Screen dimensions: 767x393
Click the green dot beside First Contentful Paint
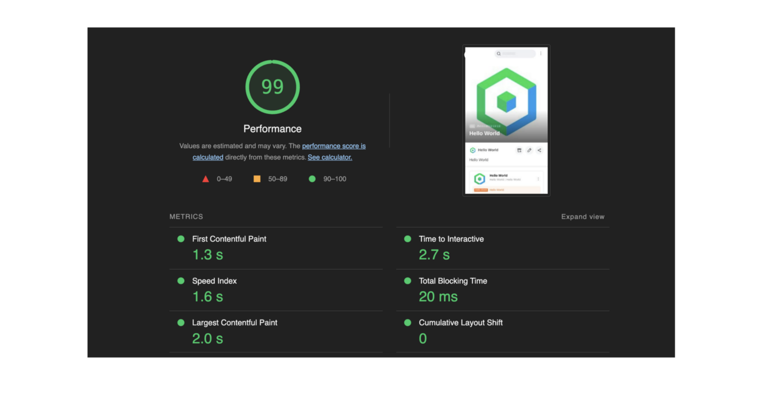181,239
